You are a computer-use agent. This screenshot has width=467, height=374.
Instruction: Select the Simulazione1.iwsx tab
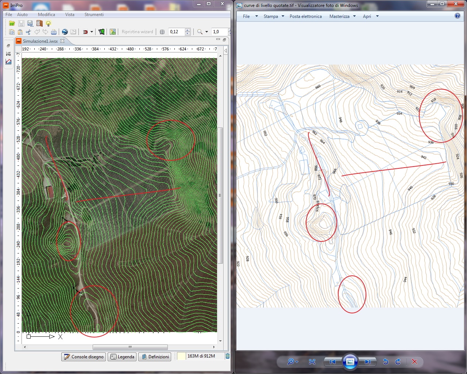40,41
